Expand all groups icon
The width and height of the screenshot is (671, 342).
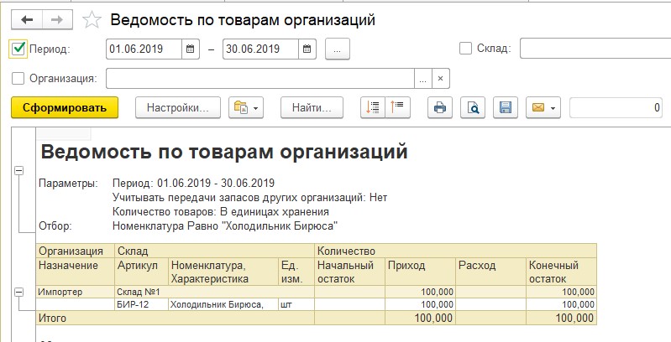tap(373, 107)
